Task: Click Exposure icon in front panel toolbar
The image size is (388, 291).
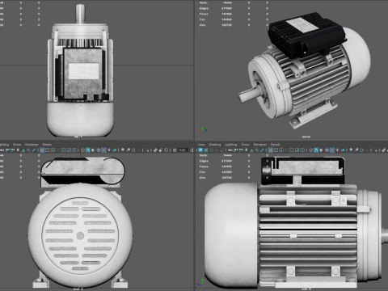Action: 175,150
